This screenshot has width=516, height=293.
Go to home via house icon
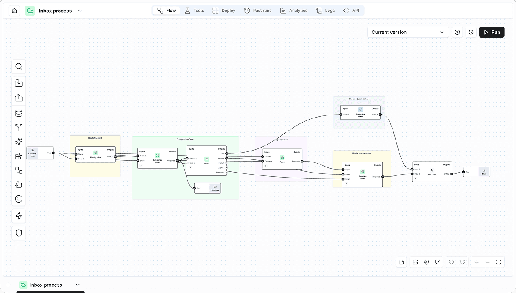(x=14, y=11)
